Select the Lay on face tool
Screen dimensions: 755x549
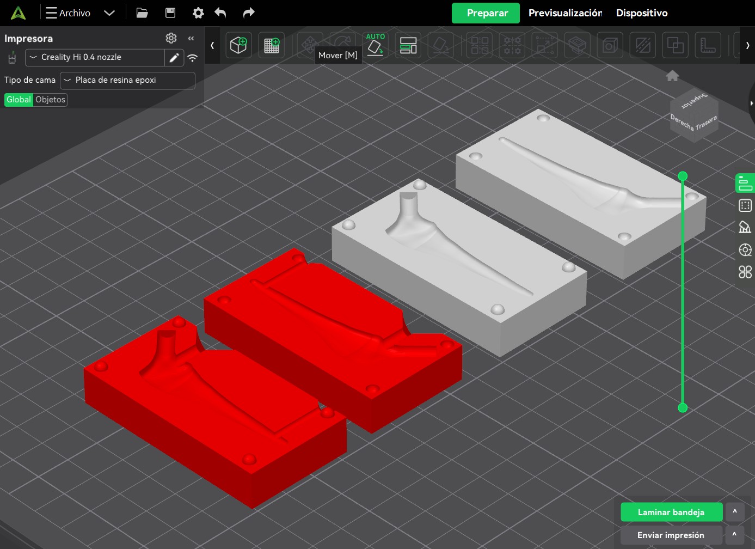[441, 45]
